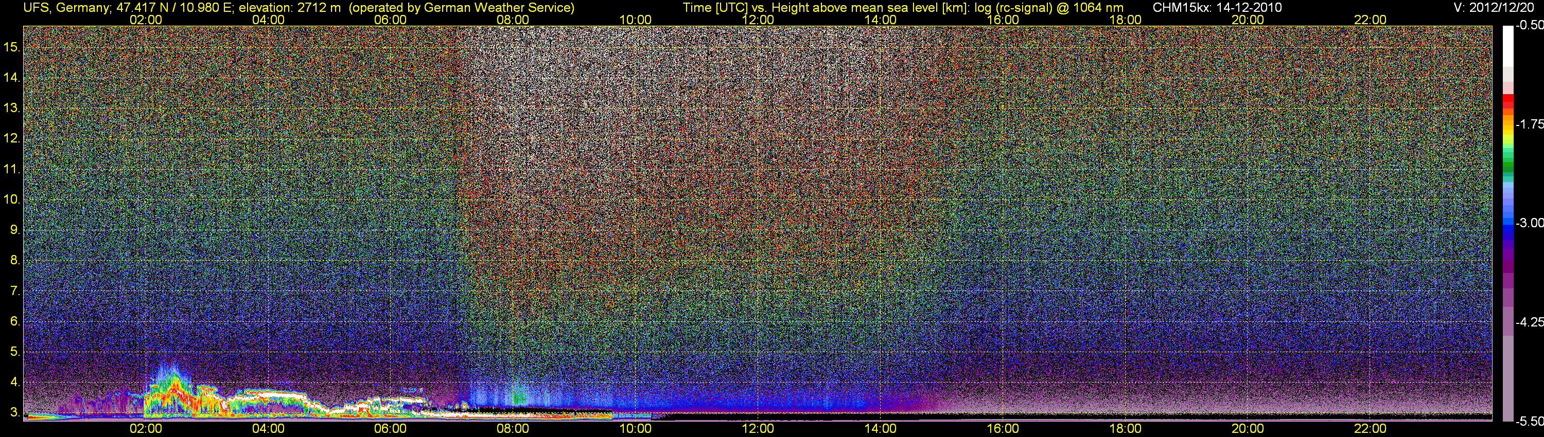The image size is (1544, 437).
Task: Click the 12. height axis label
Action: pos(12,138)
